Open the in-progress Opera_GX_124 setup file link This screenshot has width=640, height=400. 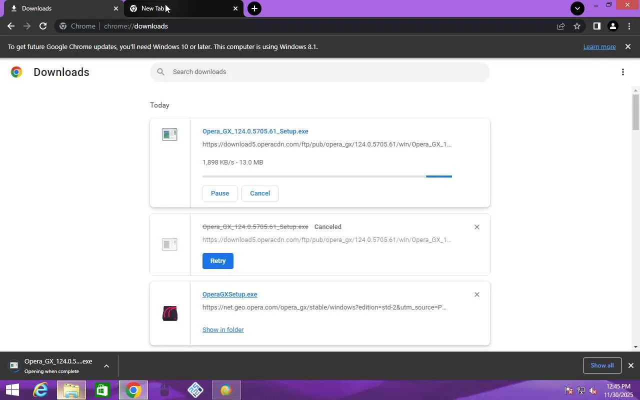pyautogui.click(x=255, y=131)
